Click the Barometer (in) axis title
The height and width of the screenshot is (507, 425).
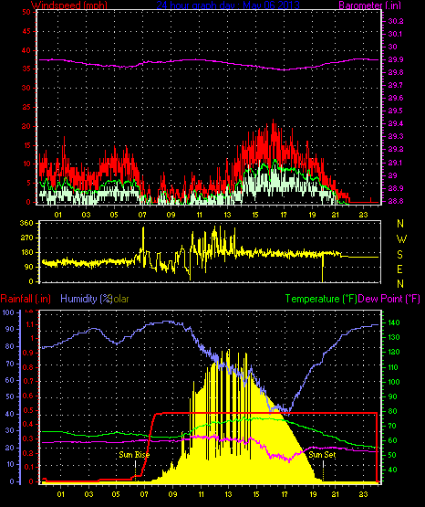[x=369, y=5]
